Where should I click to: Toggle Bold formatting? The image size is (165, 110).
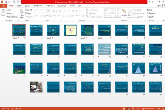click(36, 16)
